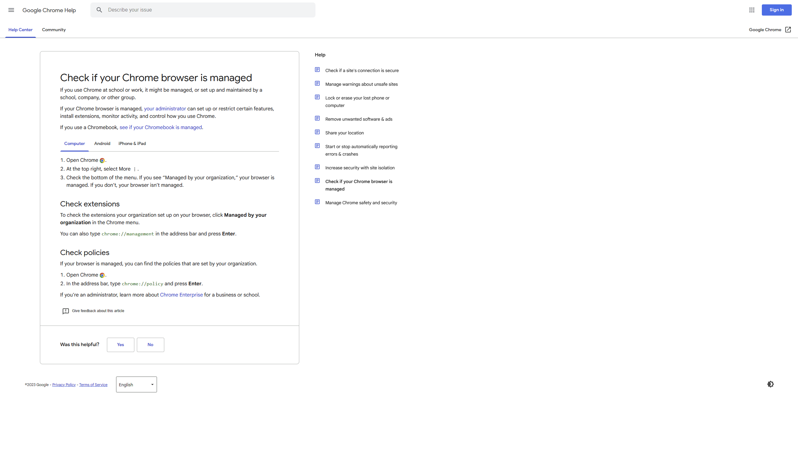Open Increase security with site isolation article
Image resolution: width=798 pixels, height=449 pixels.
click(x=360, y=168)
